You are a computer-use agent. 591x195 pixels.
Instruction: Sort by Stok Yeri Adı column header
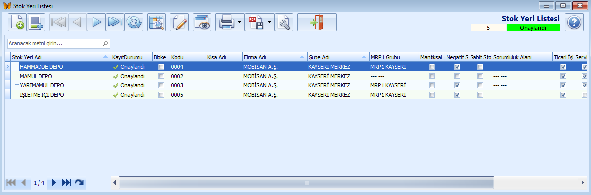pos(60,57)
